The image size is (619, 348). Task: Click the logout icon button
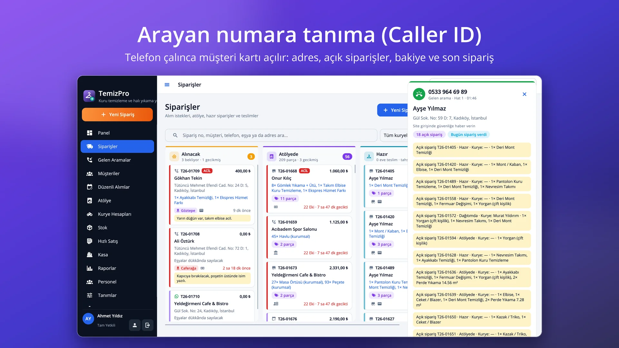148,325
